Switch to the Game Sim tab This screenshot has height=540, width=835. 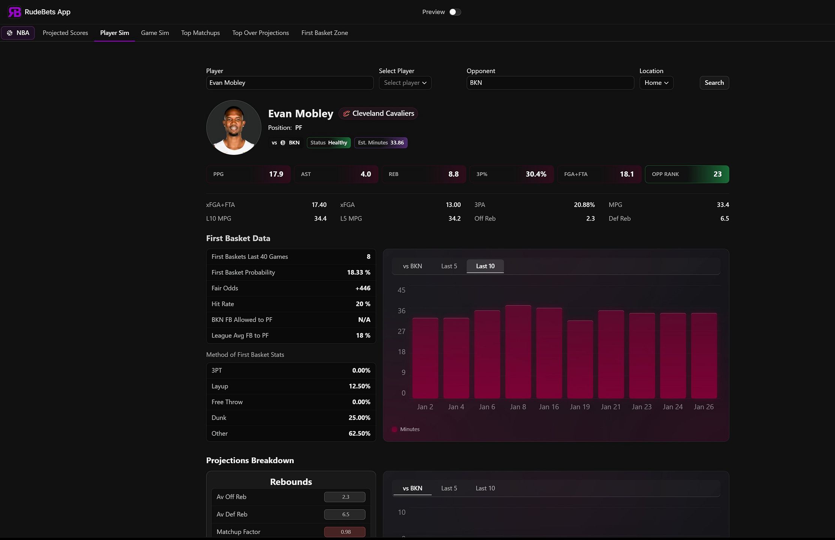[155, 33]
